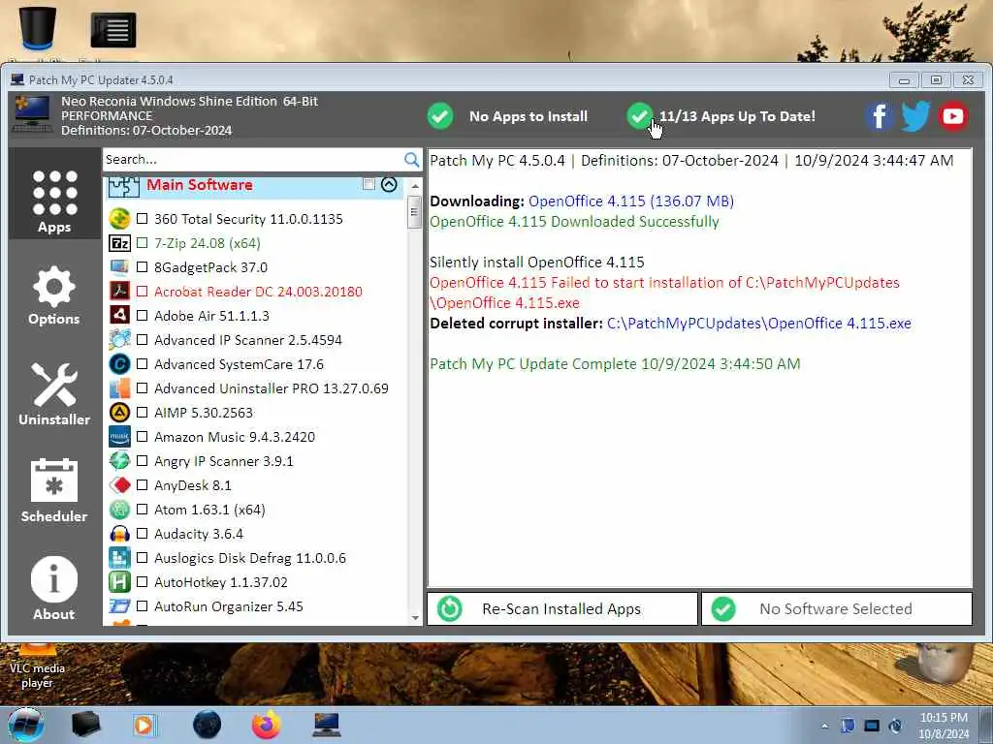Click the taskbar clock showing 10:15 PM
Image resolution: width=993 pixels, height=744 pixels.
[944, 726]
